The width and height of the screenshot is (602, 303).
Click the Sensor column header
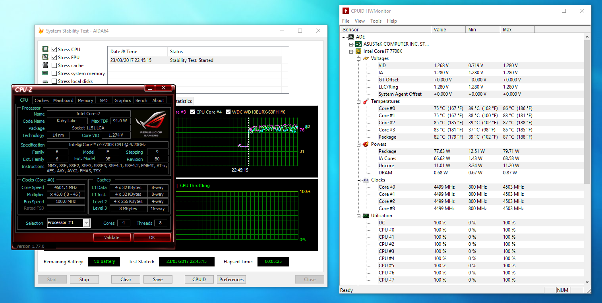point(385,29)
